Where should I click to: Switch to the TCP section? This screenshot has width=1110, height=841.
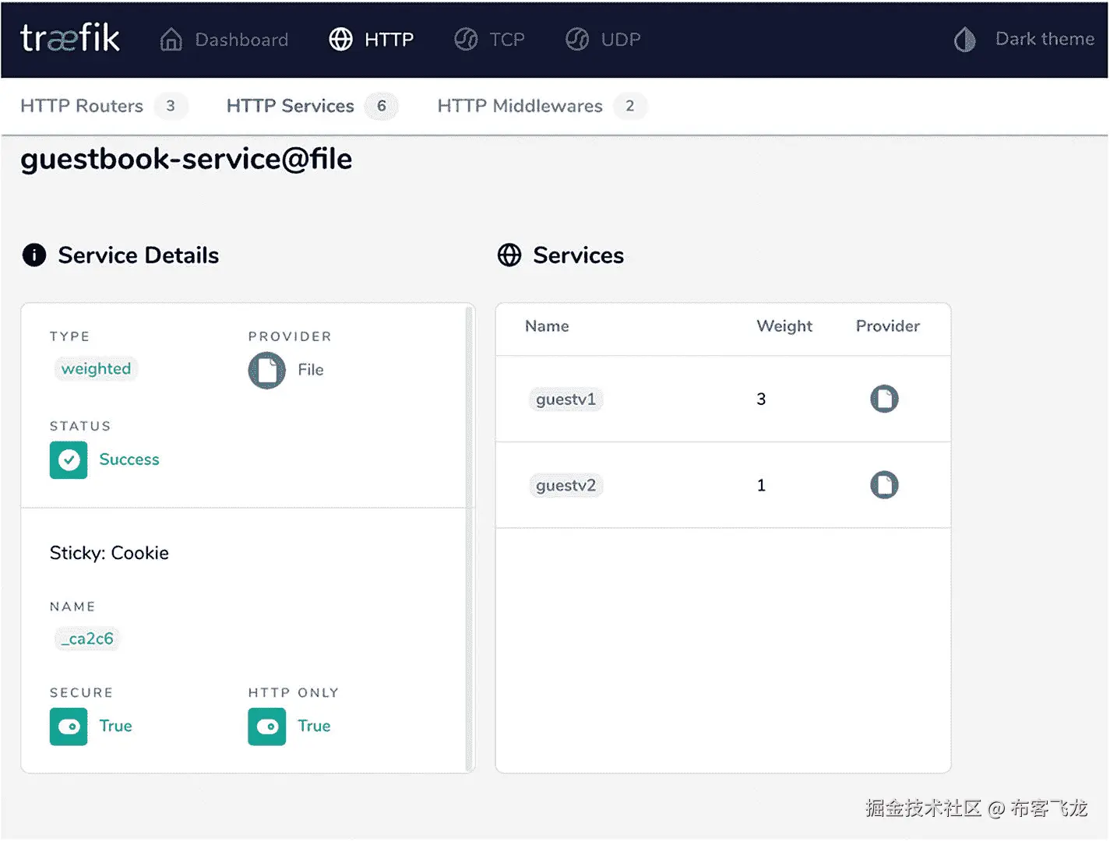pos(490,39)
